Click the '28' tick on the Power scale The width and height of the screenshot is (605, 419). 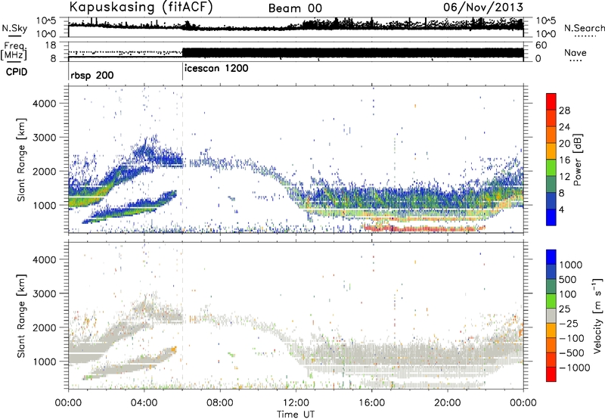[564, 110]
